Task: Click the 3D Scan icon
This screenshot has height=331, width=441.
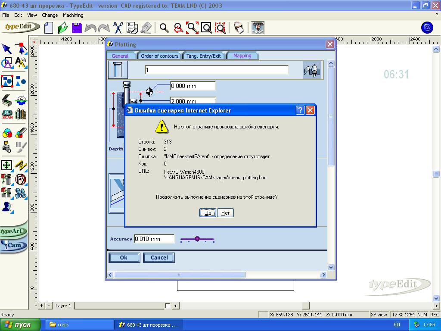Action: [7, 114]
